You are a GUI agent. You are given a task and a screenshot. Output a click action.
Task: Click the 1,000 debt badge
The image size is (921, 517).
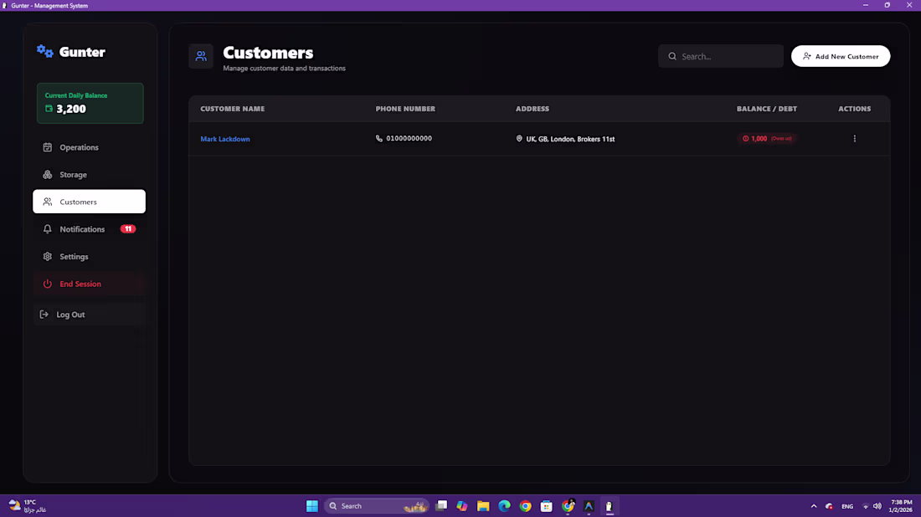point(767,139)
